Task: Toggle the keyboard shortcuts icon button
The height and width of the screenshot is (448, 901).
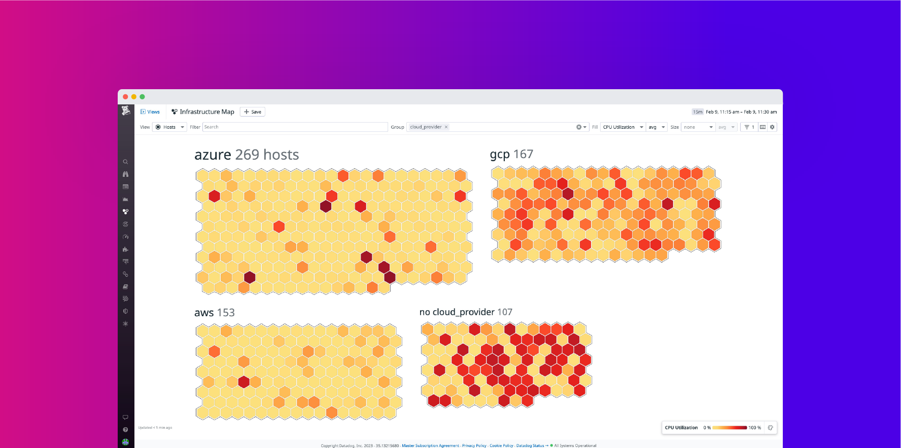Action: point(763,127)
